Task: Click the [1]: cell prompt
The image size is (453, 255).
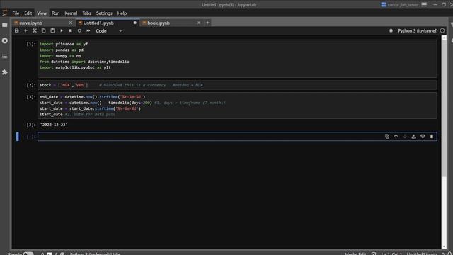Action: point(31,44)
